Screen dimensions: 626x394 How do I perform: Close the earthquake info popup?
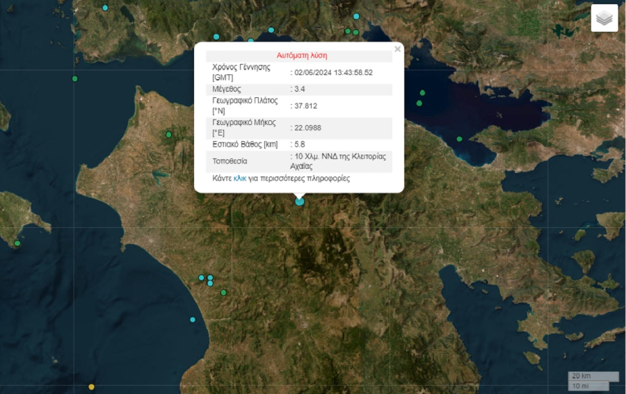pos(397,49)
